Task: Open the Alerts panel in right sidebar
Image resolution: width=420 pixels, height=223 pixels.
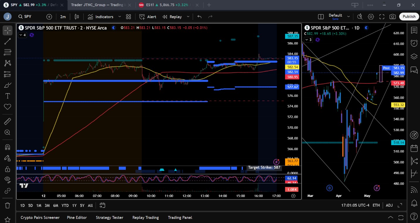Action: [x=414, y=44]
